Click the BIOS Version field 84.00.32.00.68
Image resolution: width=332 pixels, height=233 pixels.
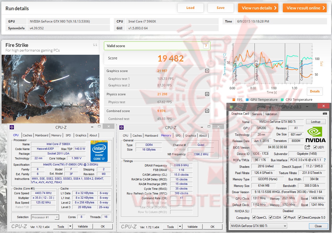tap(278, 147)
